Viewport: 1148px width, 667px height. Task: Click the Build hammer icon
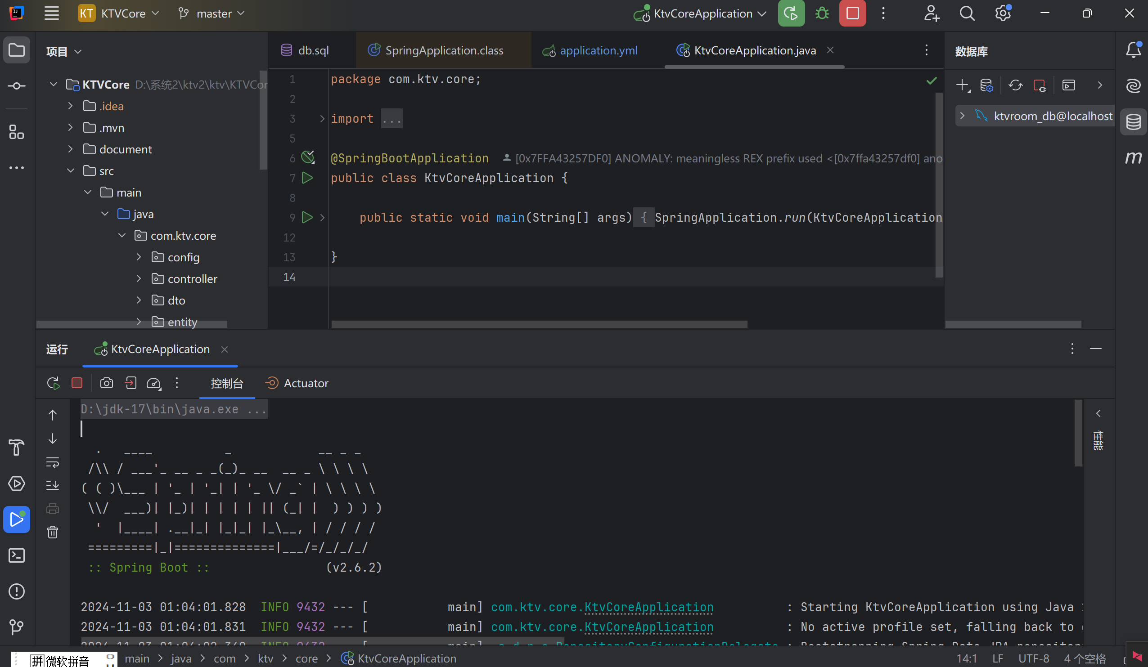click(x=17, y=448)
